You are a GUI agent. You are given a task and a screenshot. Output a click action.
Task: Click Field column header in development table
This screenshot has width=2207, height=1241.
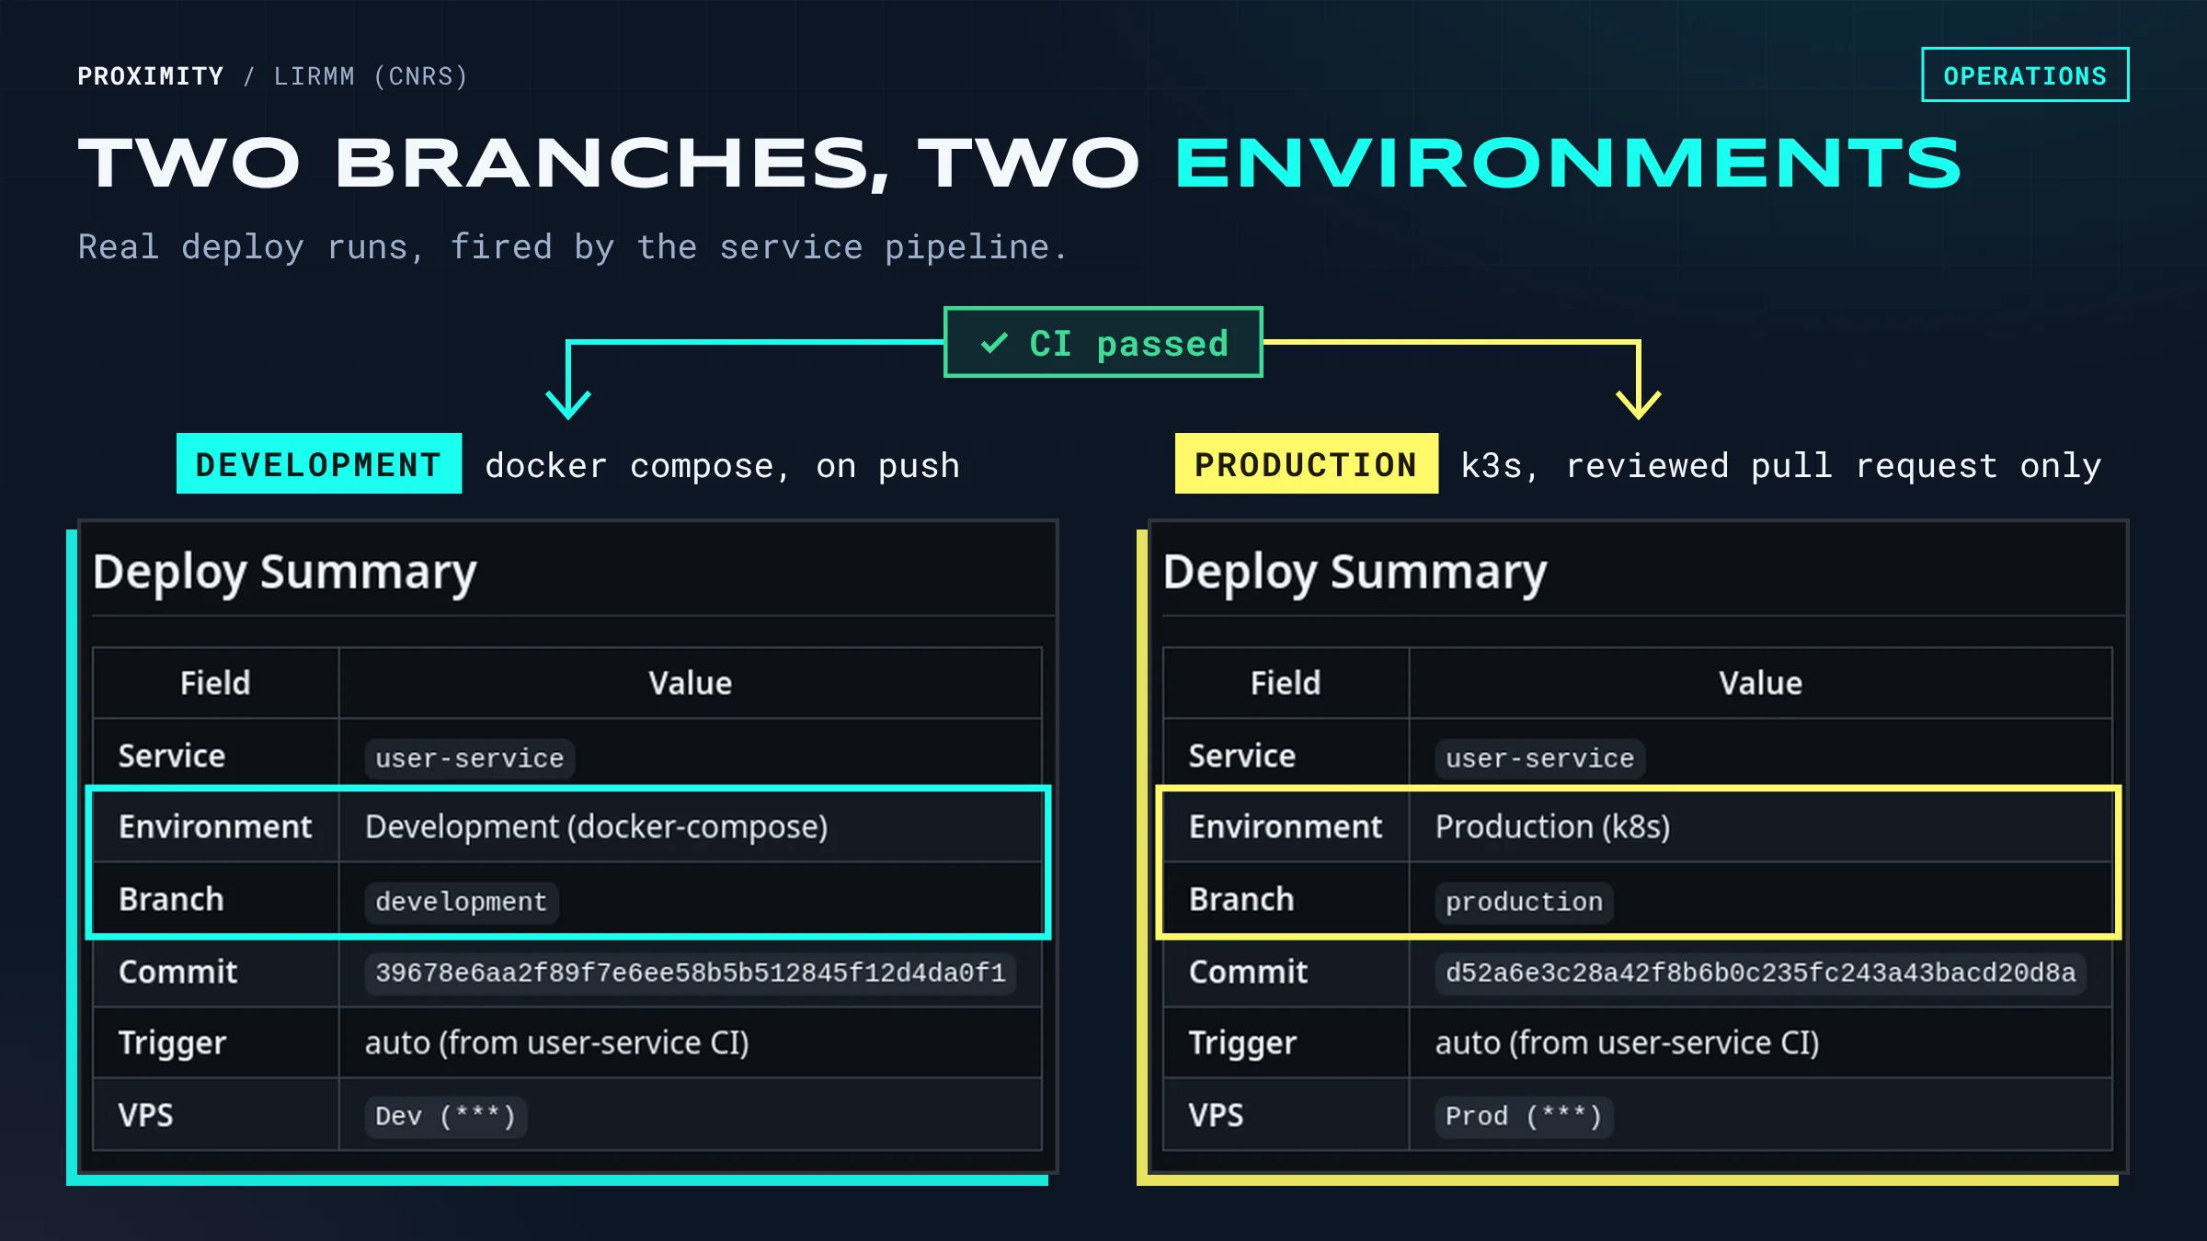[215, 683]
